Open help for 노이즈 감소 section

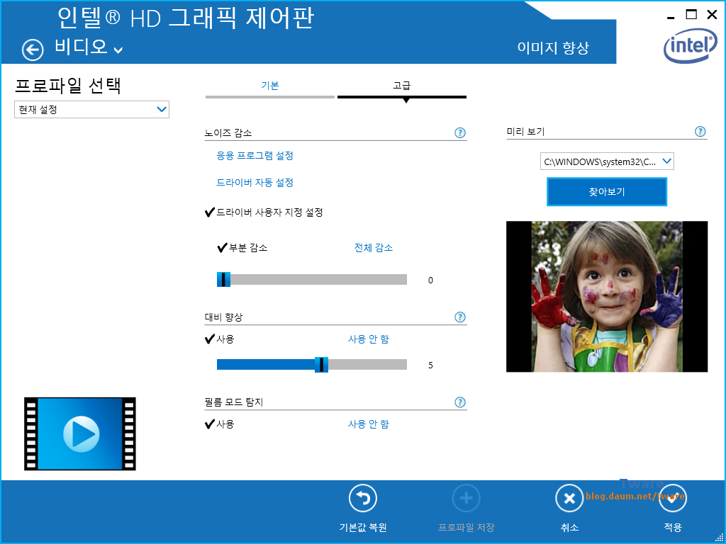[459, 133]
